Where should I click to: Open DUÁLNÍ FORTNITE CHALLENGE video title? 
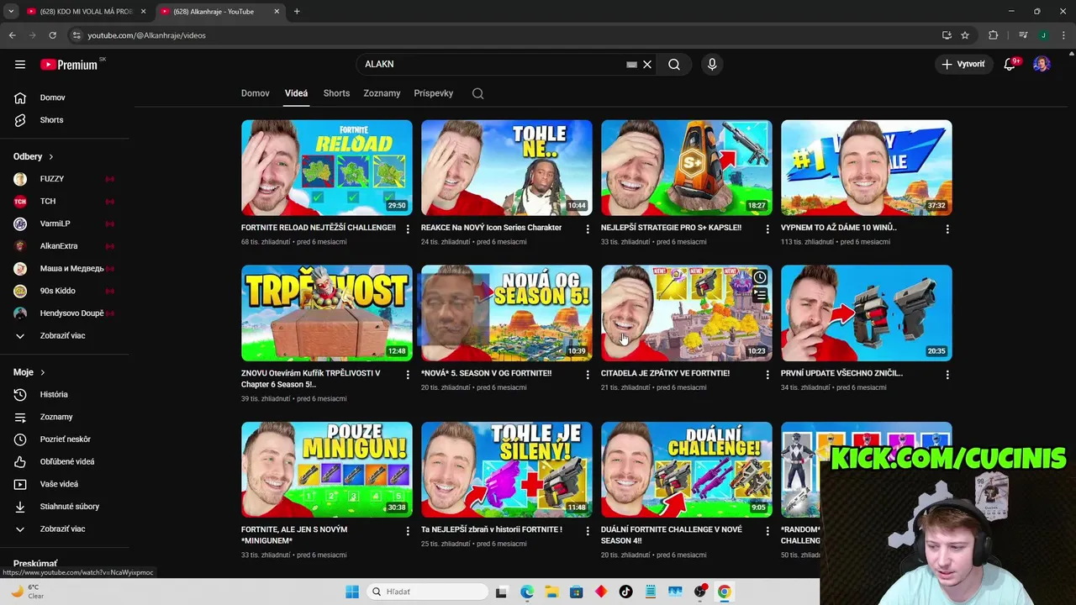tap(672, 535)
